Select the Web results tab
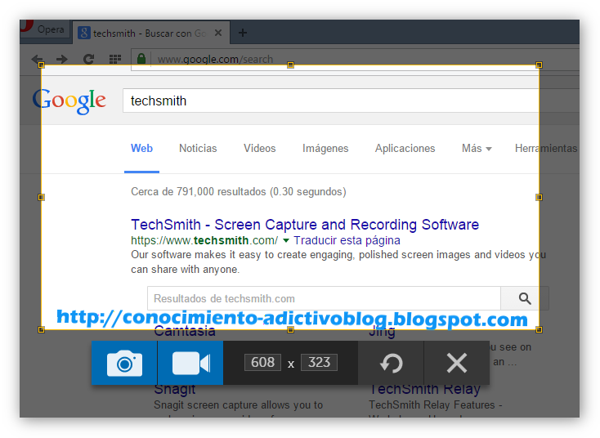Image resolution: width=600 pixels, height=438 pixels. pos(141,149)
